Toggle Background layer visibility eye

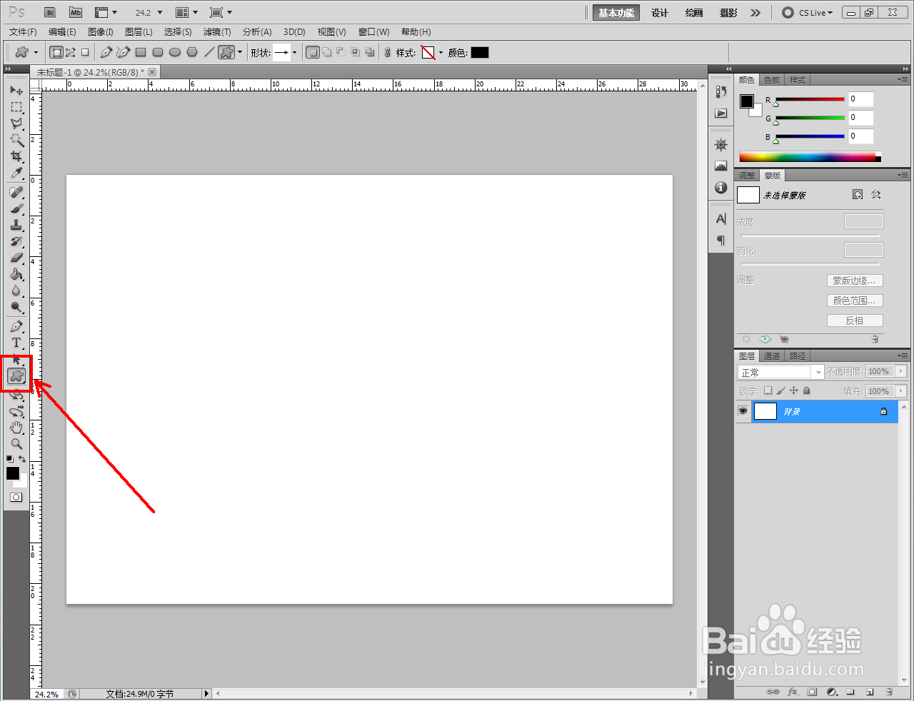coord(743,411)
